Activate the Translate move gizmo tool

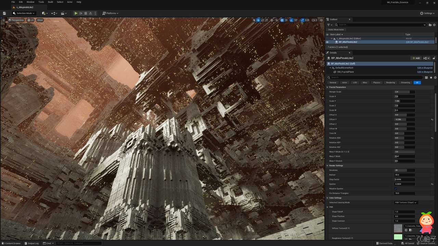258,20
